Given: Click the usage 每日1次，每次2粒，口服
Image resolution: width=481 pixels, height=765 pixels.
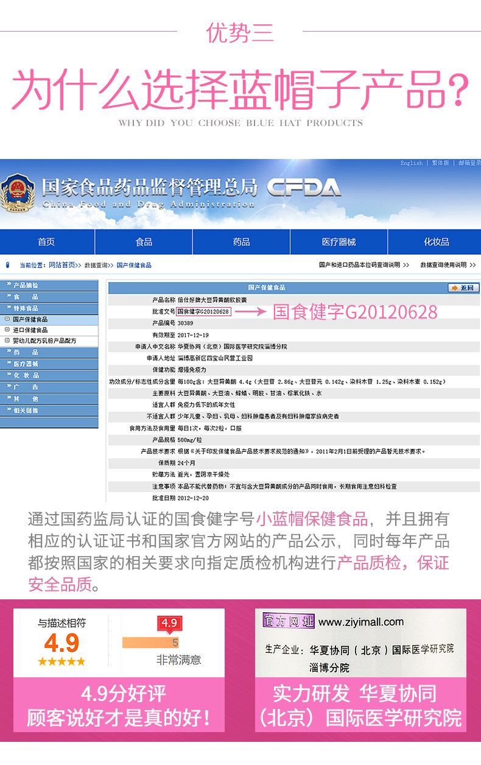Looking at the screenshot, I should (x=211, y=428).
